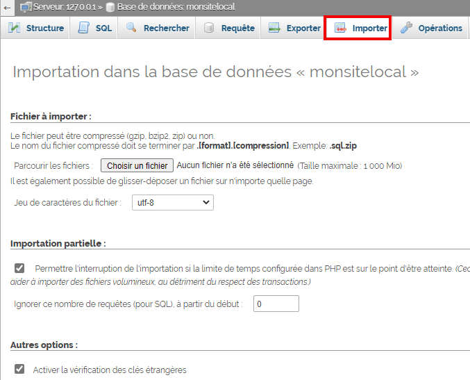Screen dimensions: 470x380
Task: Click the SQL tab icon
Action: coord(83,28)
